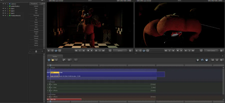The image size is (225, 103).
Task: Collapse the Music track
Action: tap(48, 87)
